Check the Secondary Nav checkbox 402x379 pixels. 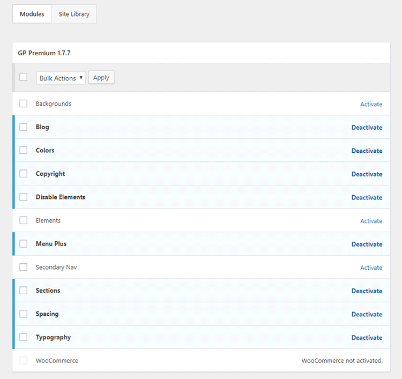click(x=24, y=267)
